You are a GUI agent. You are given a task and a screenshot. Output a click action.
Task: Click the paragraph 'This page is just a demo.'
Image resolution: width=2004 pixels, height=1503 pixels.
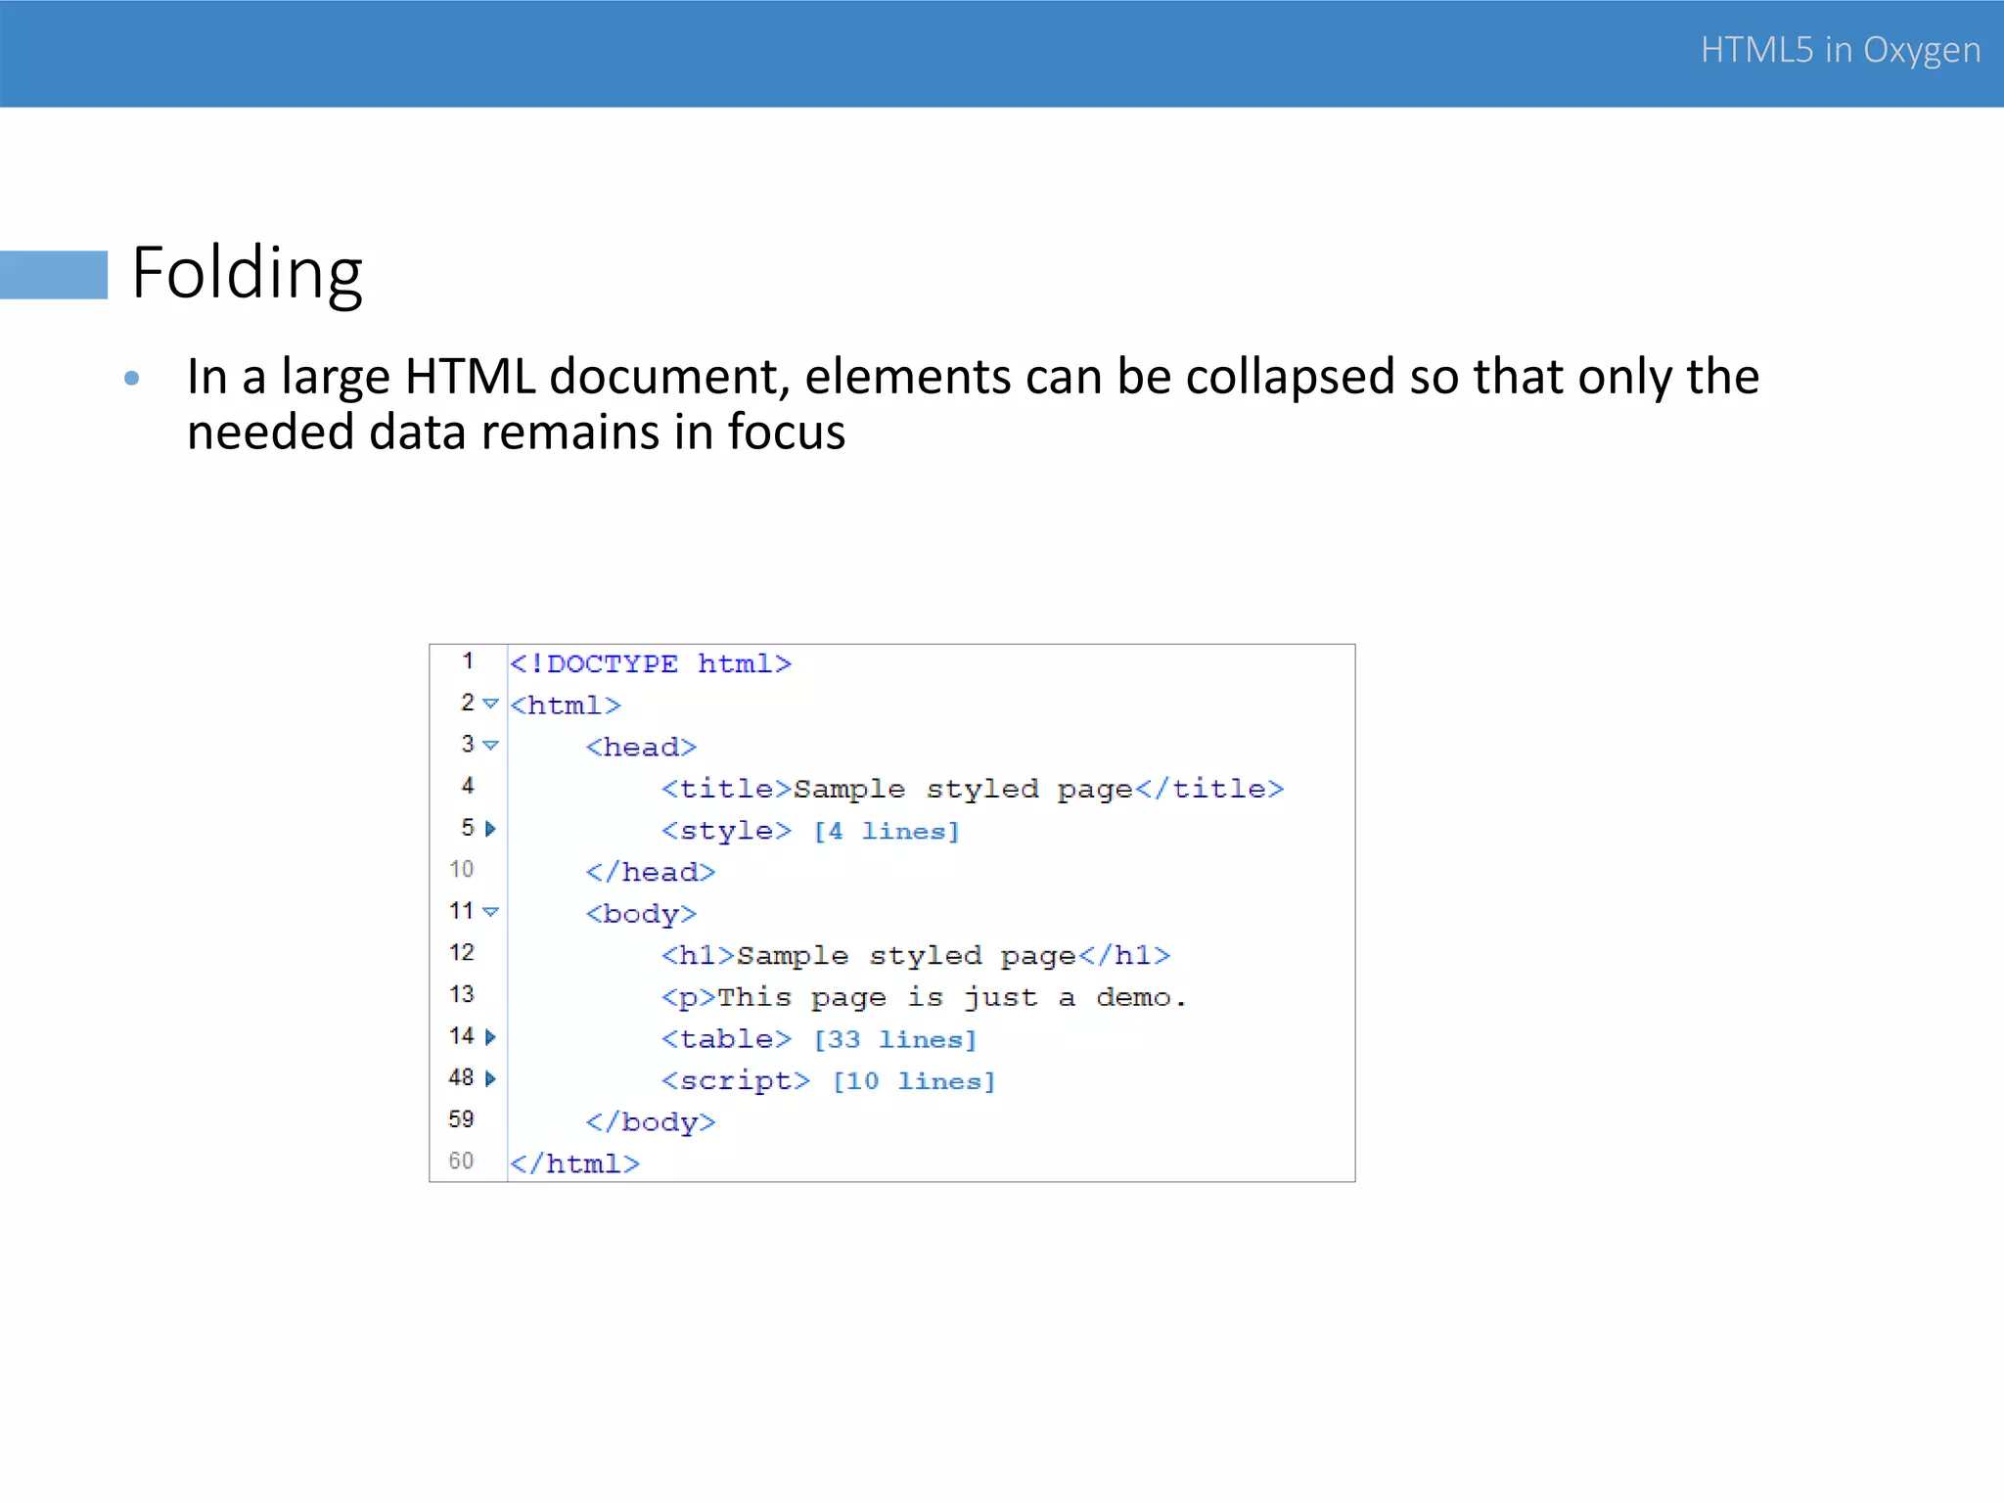(924, 997)
